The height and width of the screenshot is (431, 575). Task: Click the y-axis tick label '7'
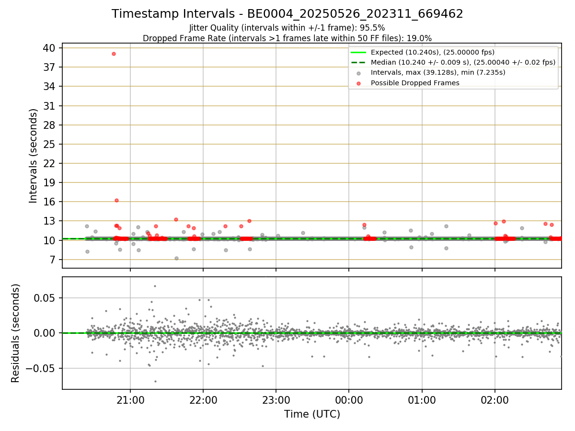tap(54, 260)
